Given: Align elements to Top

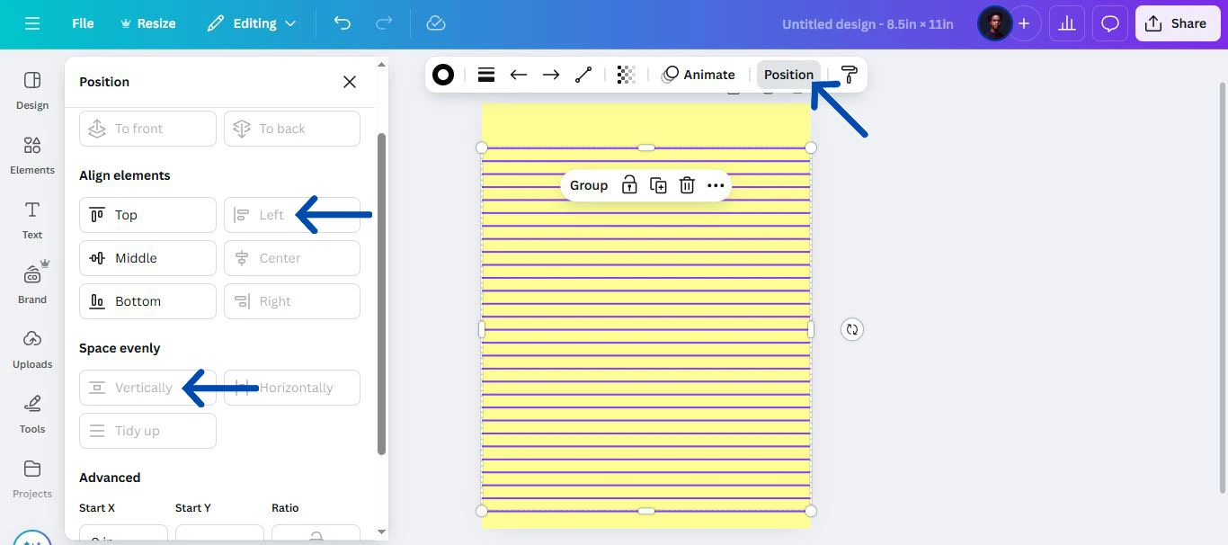Looking at the screenshot, I should [x=147, y=215].
